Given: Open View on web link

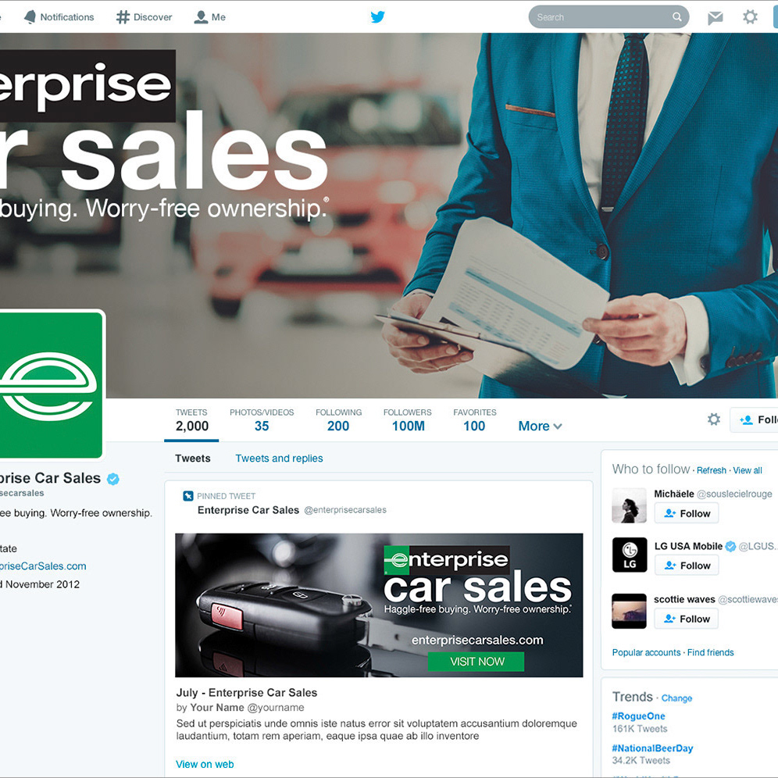Looking at the screenshot, I should click(x=205, y=764).
